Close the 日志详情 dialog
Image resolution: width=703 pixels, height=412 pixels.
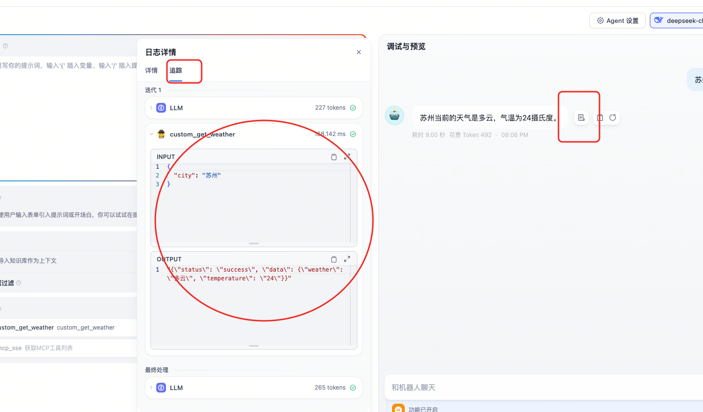tap(358, 52)
